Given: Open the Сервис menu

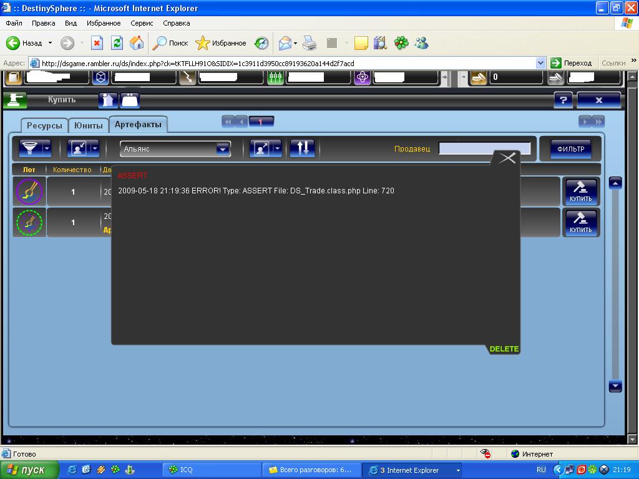Looking at the screenshot, I should (142, 23).
